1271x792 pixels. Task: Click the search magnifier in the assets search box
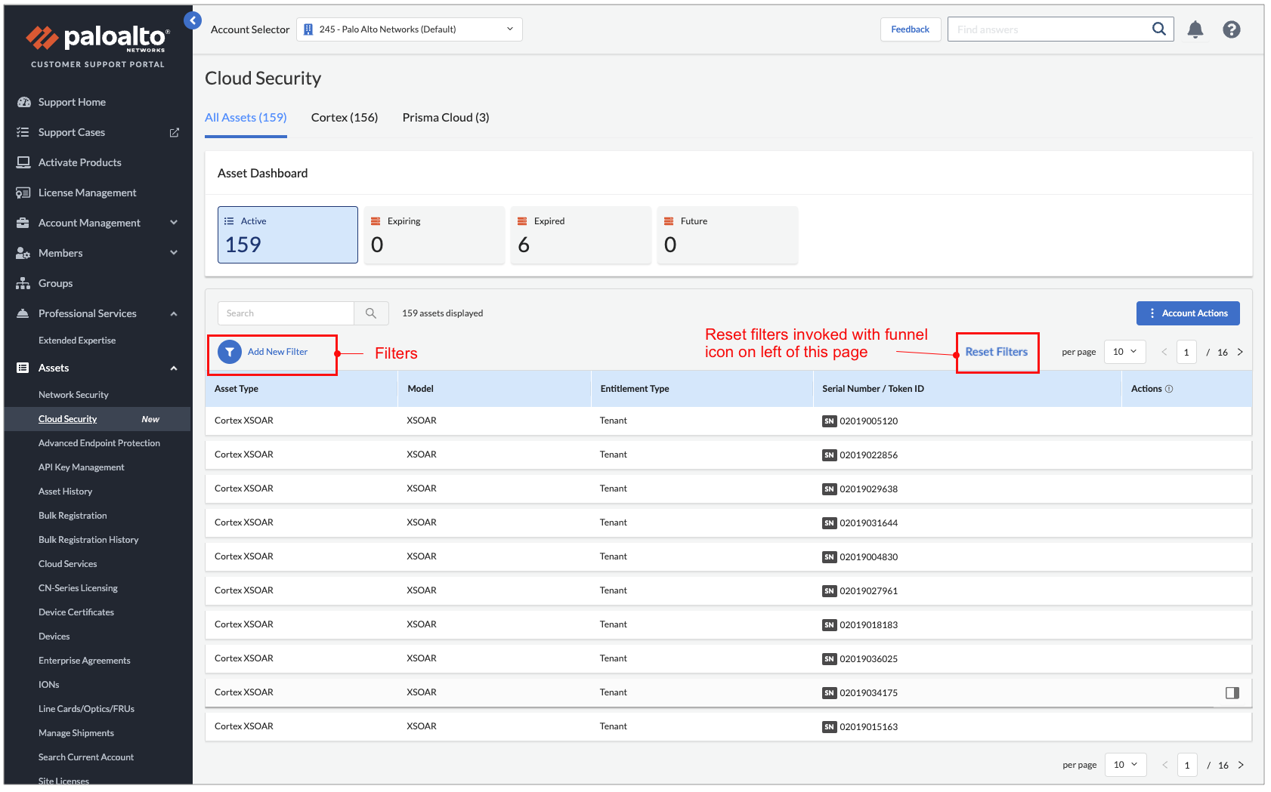(x=371, y=313)
